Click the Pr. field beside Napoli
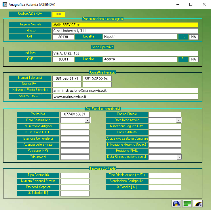Screen dimensions: 211x210 pos(194,37)
